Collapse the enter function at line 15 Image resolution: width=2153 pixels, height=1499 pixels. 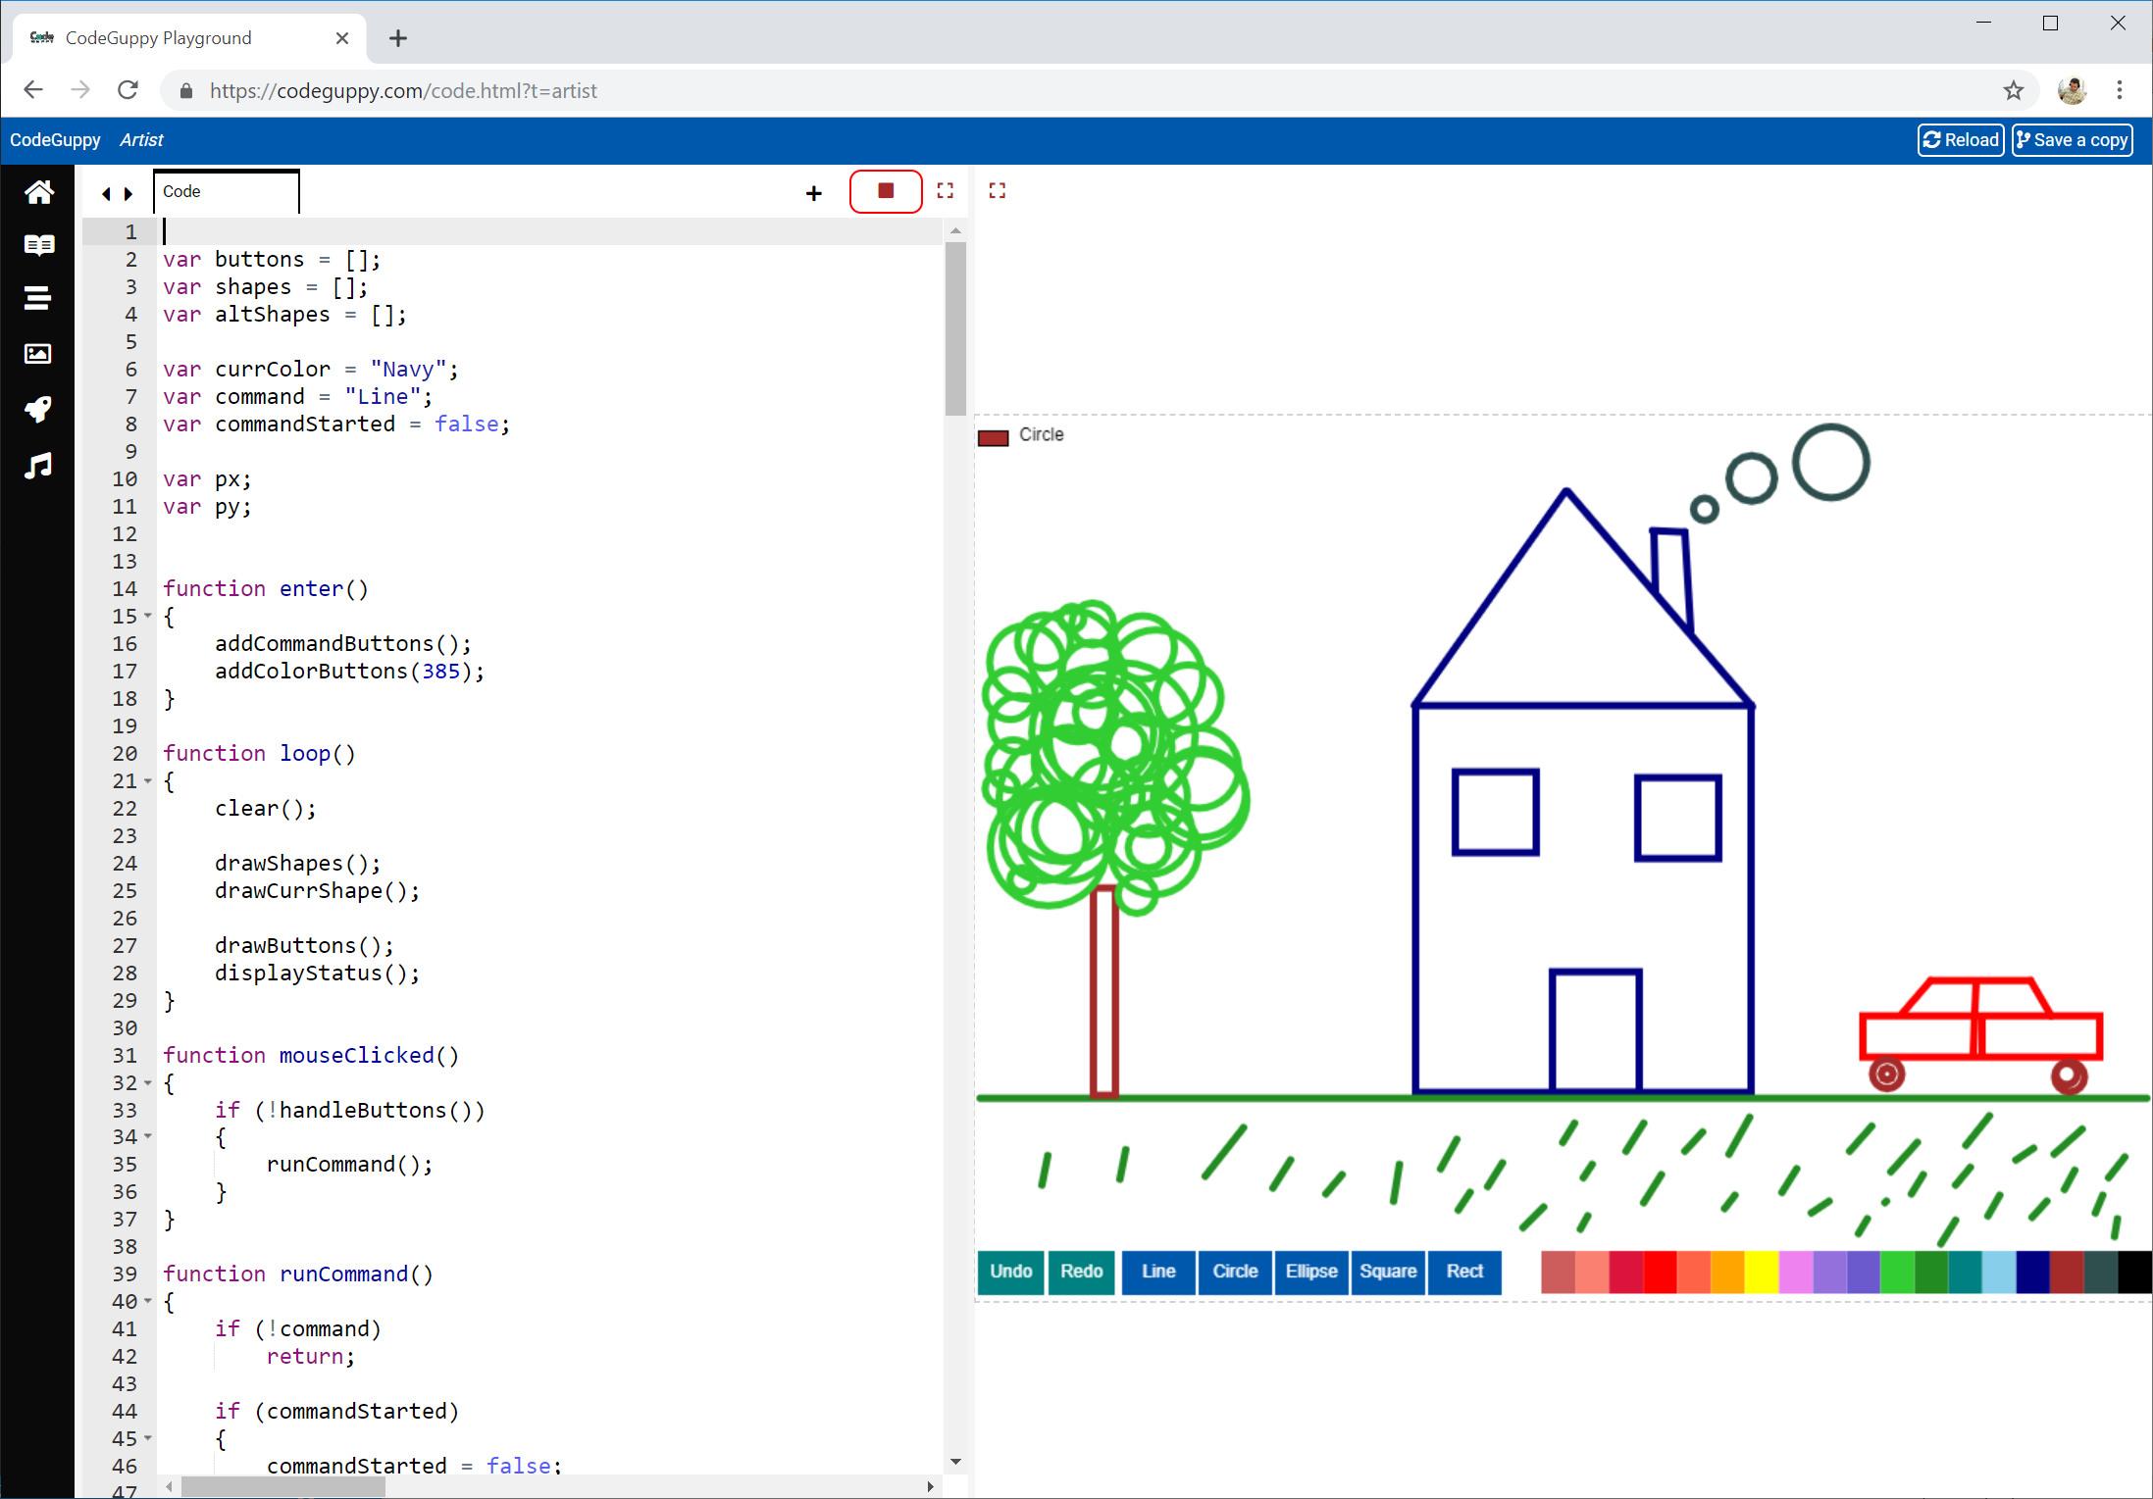[148, 616]
